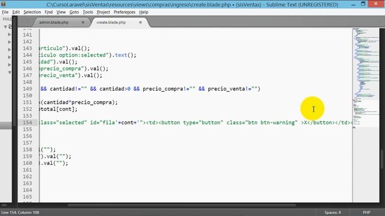385x216 pixels.
Task: Click the text 'btn btn-warning' on line 154
Action: tap(271, 122)
